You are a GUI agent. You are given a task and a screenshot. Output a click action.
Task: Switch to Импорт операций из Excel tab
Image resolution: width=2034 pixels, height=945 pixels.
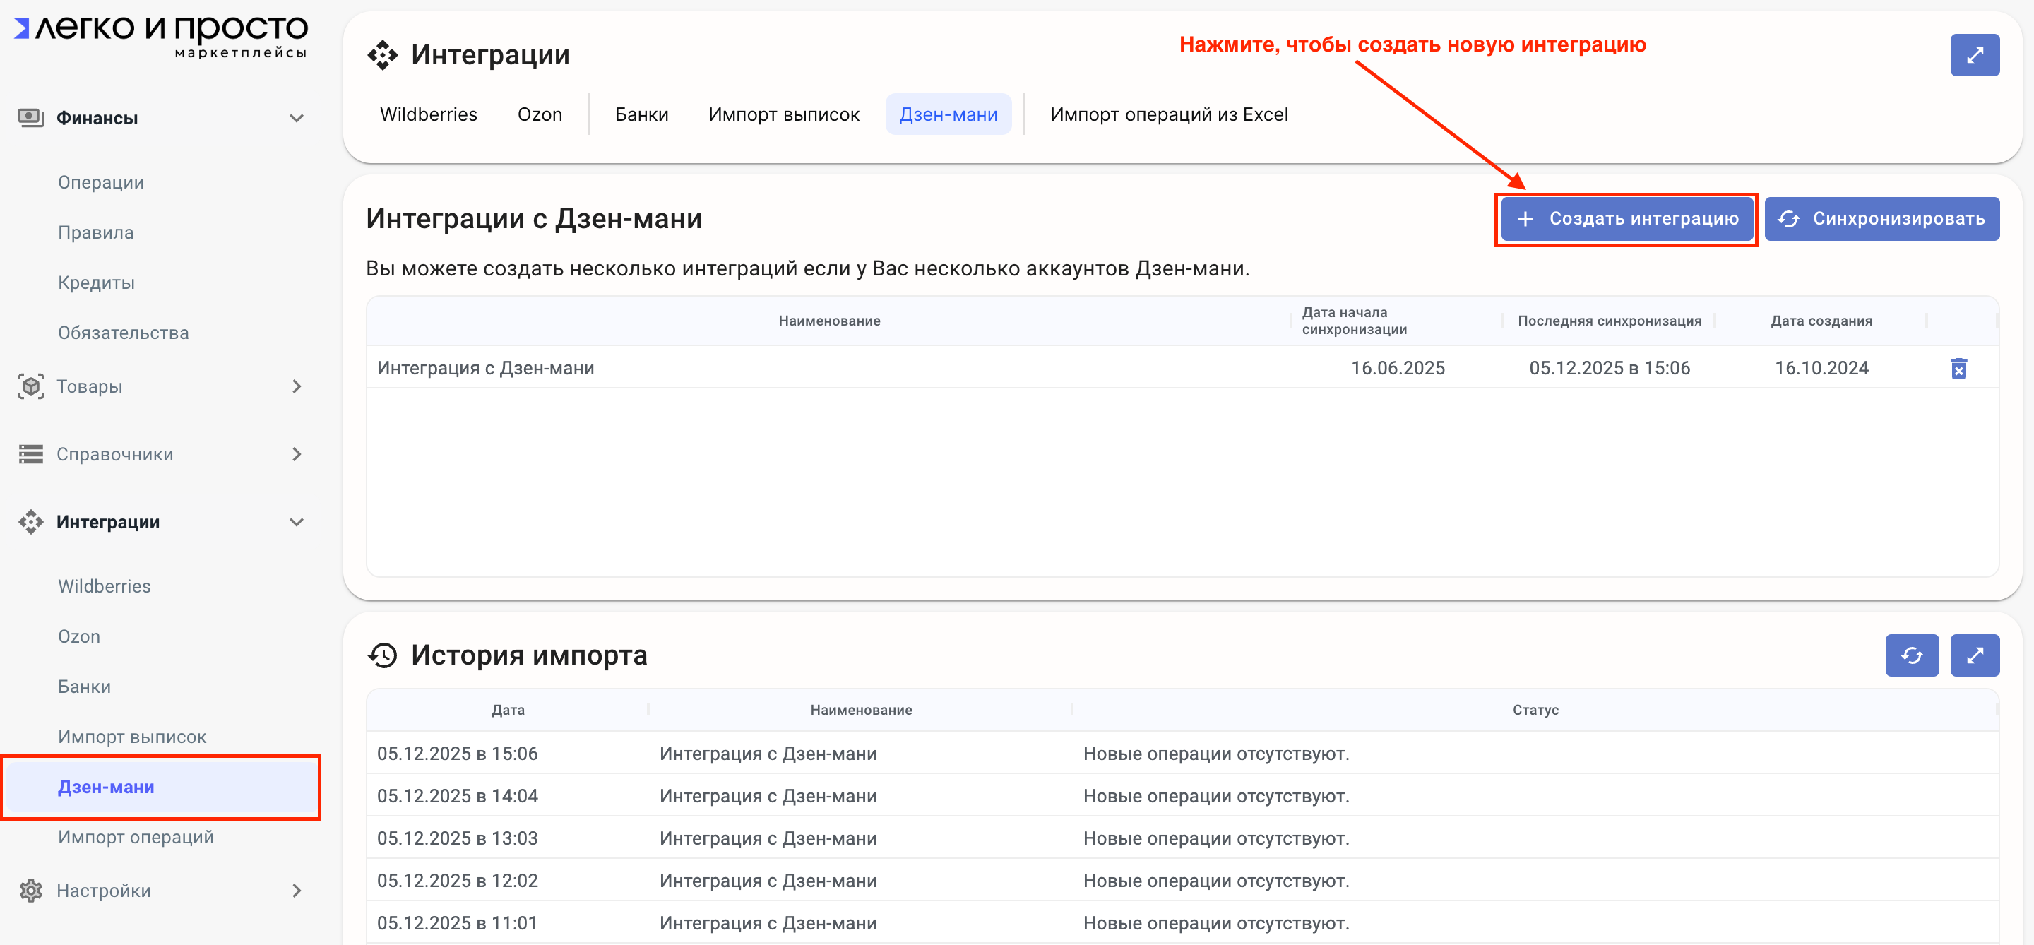click(x=1169, y=114)
